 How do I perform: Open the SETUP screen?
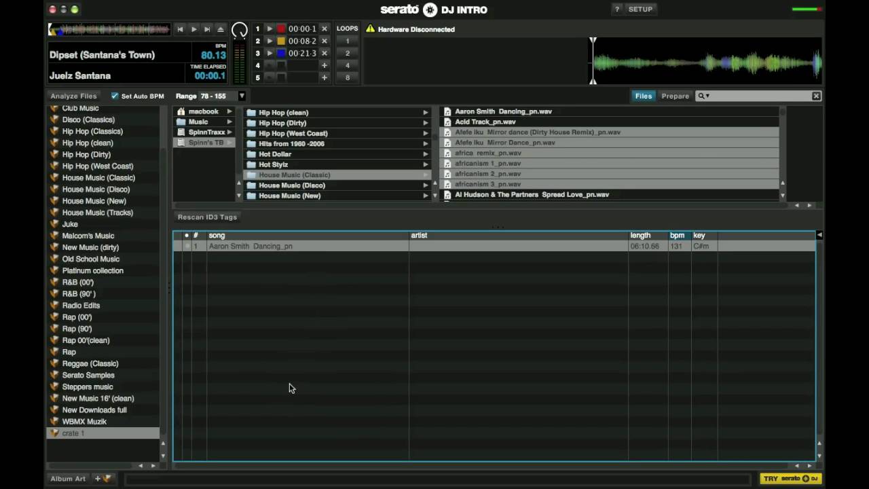coord(640,10)
